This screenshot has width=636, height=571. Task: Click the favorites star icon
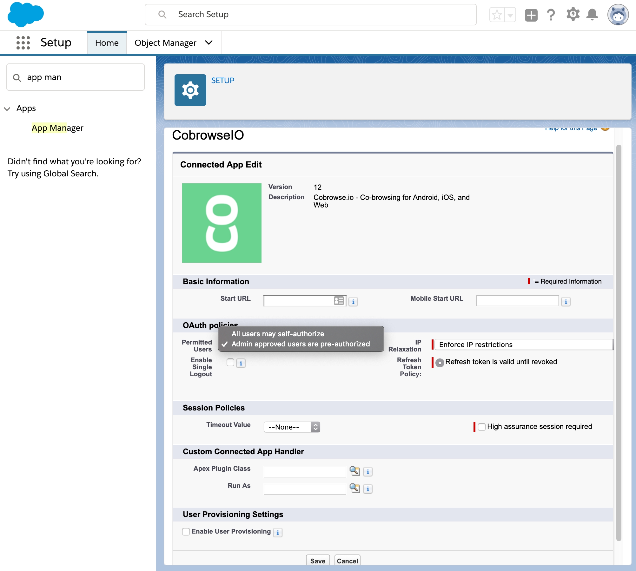point(497,15)
